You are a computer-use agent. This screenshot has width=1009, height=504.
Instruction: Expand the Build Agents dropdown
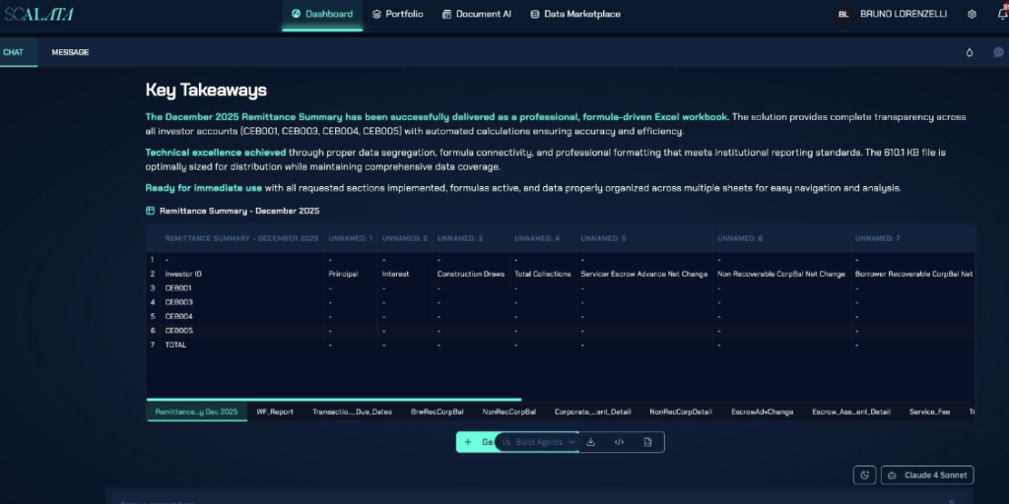click(x=538, y=443)
